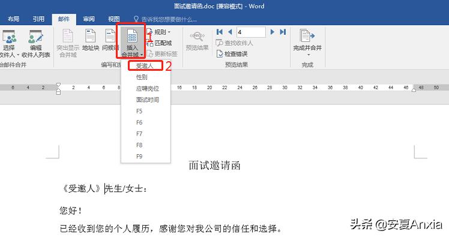Click the paragraph starting 已经收到您的个人履历
Screen dimensions: 449x237
[171, 229]
